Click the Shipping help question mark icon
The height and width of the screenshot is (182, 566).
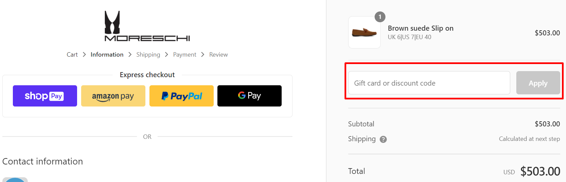coord(383,139)
